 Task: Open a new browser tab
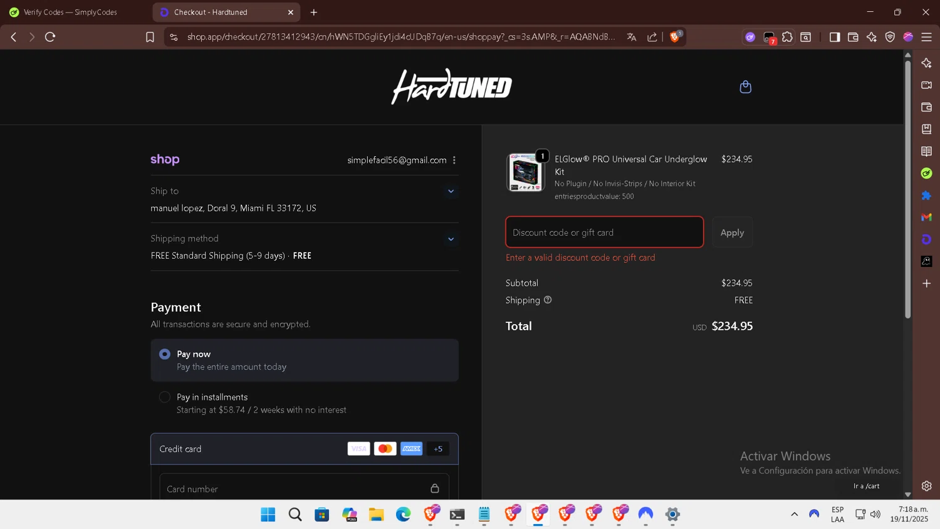(314, 12)
